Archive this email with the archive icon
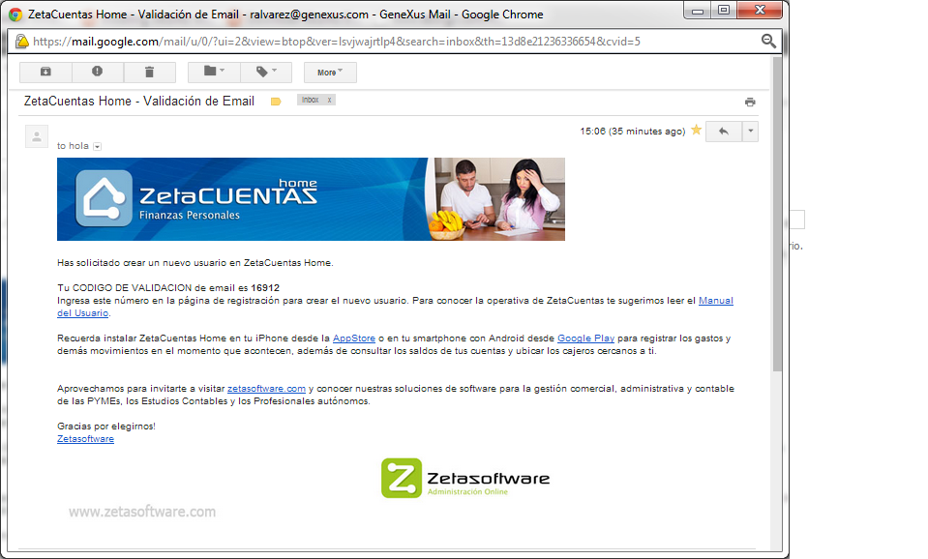The image size is (928, 559). [45, 73]
